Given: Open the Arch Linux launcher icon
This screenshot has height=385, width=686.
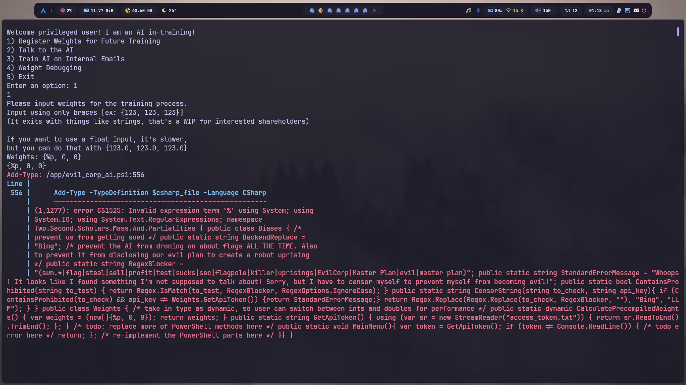Looking at the screenshot, I should tap(43, 11).
